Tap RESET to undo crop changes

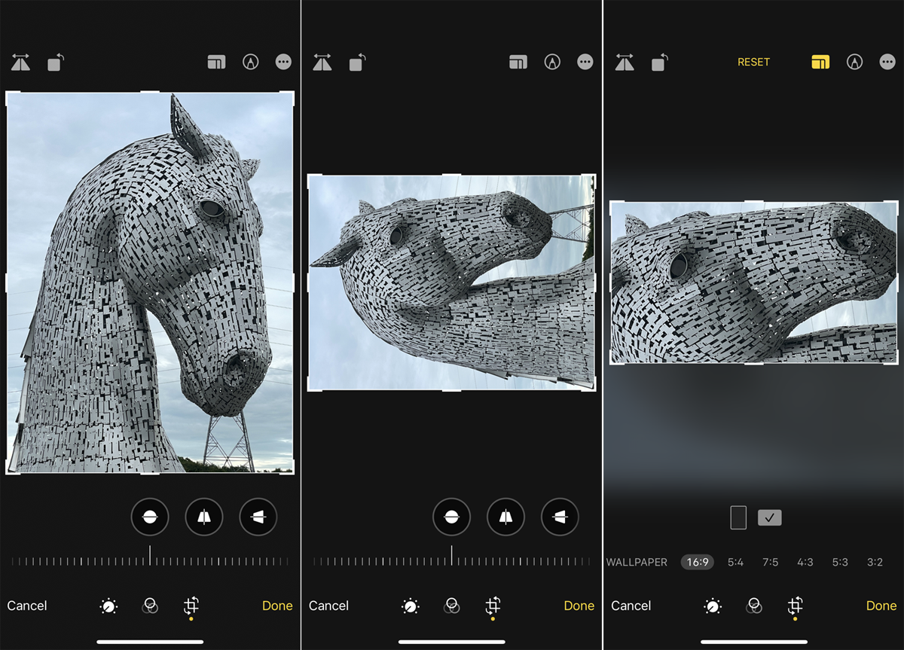pyautogui.click(x=753, y=62)
